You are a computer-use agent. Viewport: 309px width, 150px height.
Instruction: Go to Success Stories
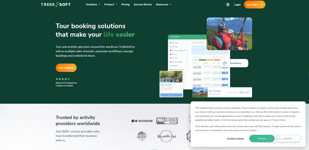tap(143, 4)
